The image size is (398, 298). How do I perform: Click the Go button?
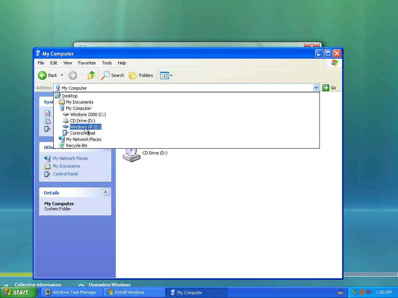tap(329, 88)
